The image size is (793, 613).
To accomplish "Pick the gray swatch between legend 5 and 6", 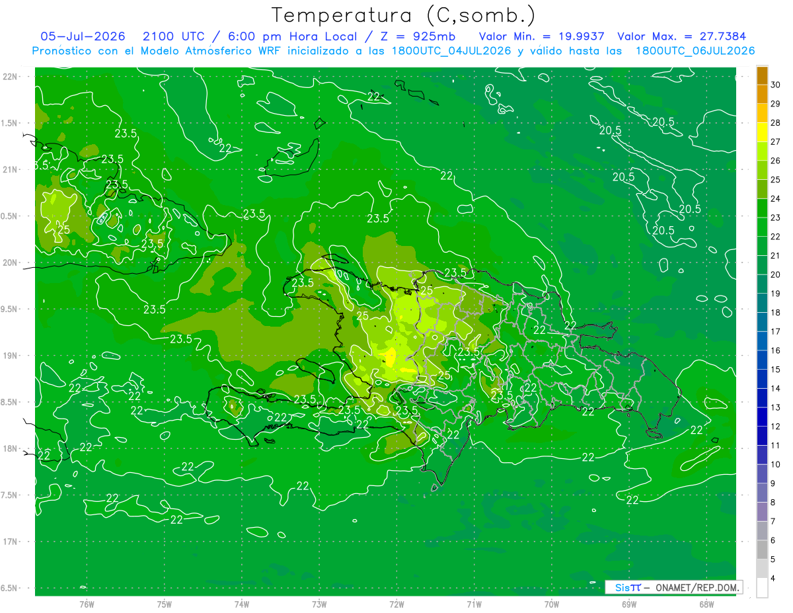I will click(x=762, y=550).
